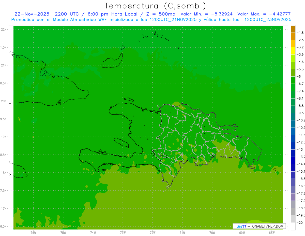
Task: Click the '21N' latitude axis label
Action: (4, 65)
